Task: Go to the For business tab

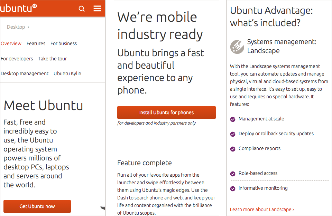Action: tap(64, 43)
